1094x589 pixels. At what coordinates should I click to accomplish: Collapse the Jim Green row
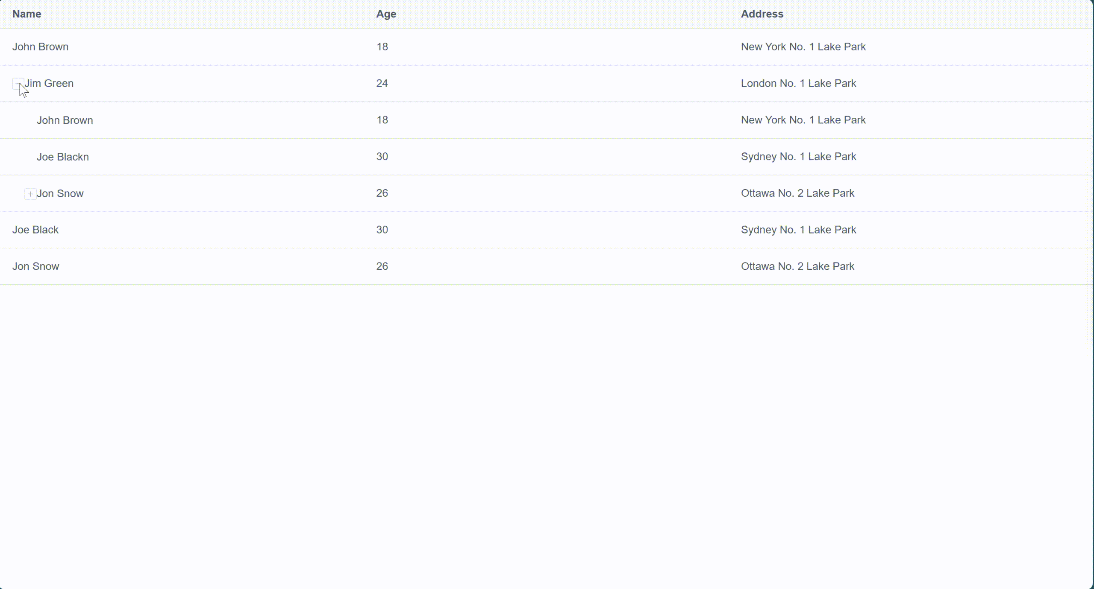tap(18, 84)
